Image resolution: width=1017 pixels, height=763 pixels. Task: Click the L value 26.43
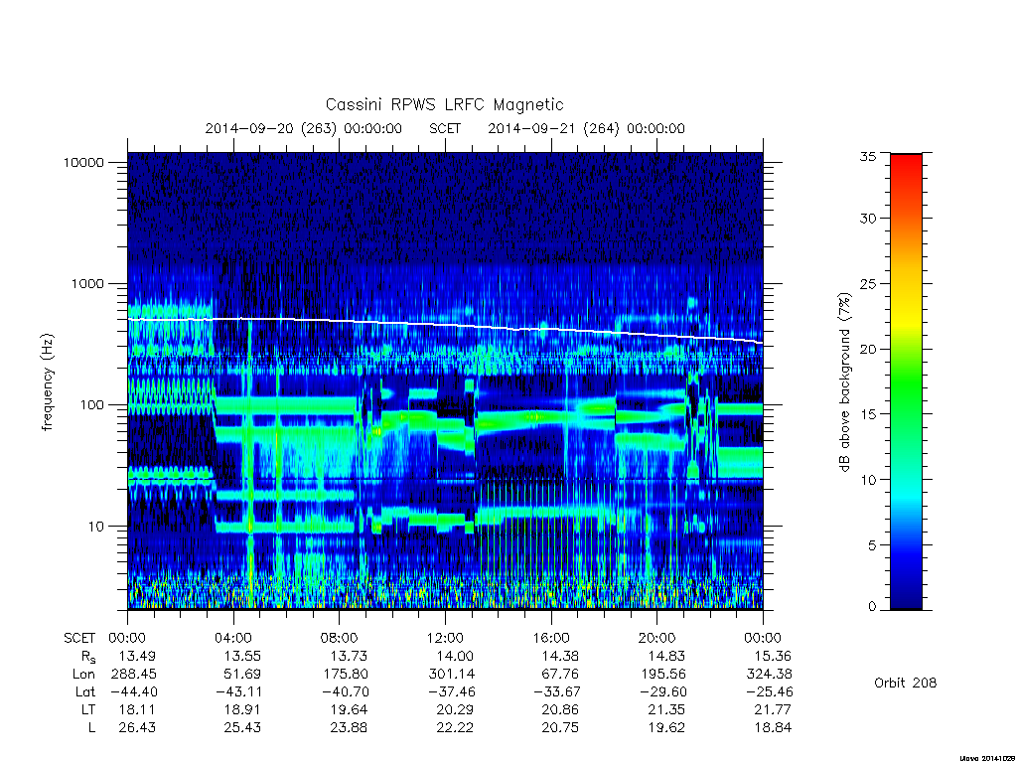pos(137,728)
